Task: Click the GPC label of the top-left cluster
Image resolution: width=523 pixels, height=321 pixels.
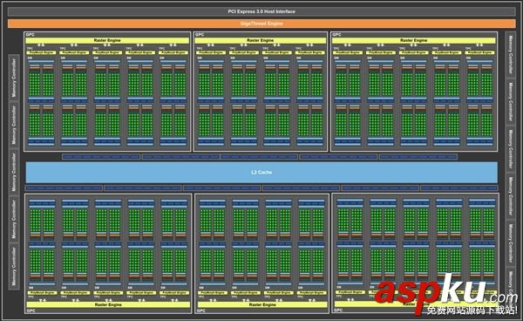Action: (30, 35)
